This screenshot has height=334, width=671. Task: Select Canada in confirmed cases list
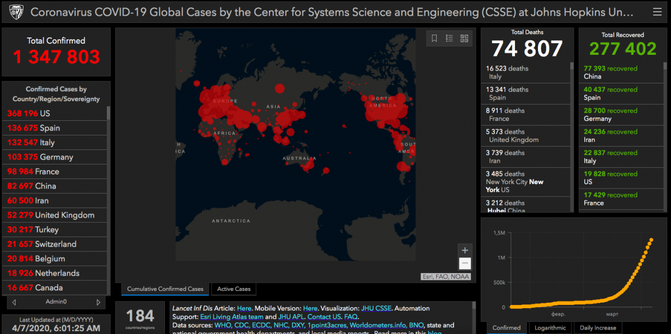coord(54,288)
